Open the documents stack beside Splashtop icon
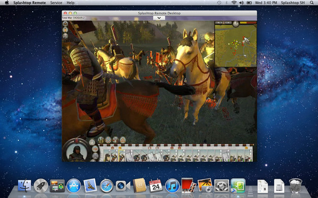318x198 pixels. [262, 186]
